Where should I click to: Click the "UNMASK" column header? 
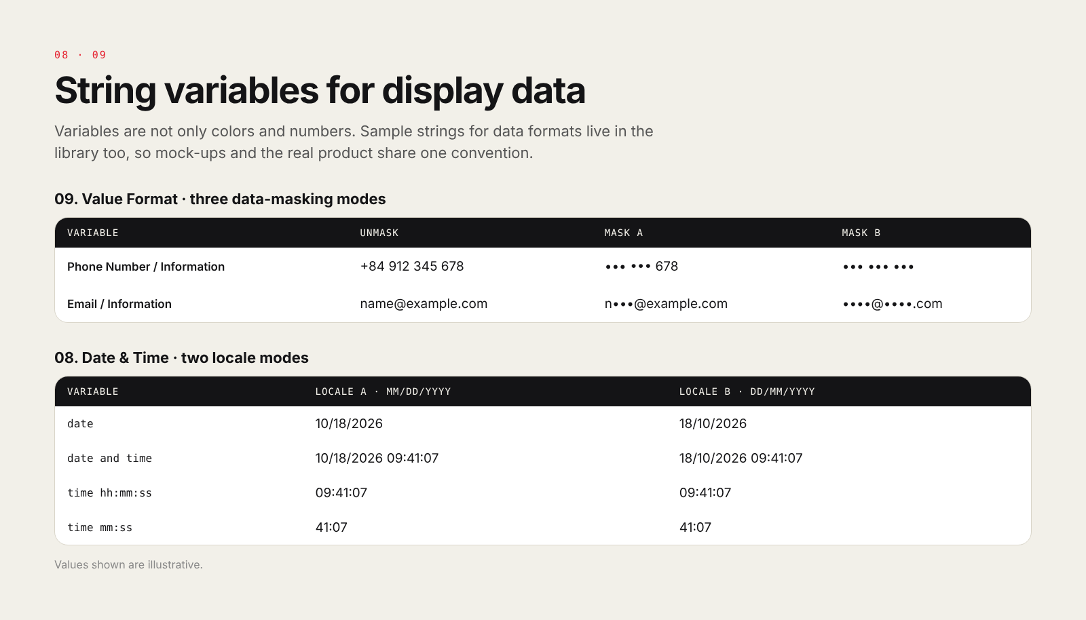[379, 233]
